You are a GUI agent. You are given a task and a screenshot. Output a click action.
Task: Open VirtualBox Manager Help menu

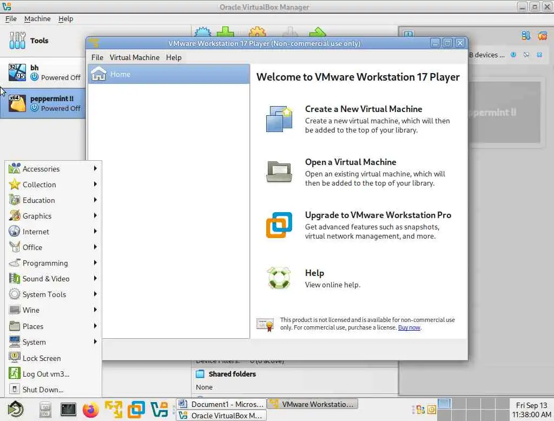click(65, 19)
